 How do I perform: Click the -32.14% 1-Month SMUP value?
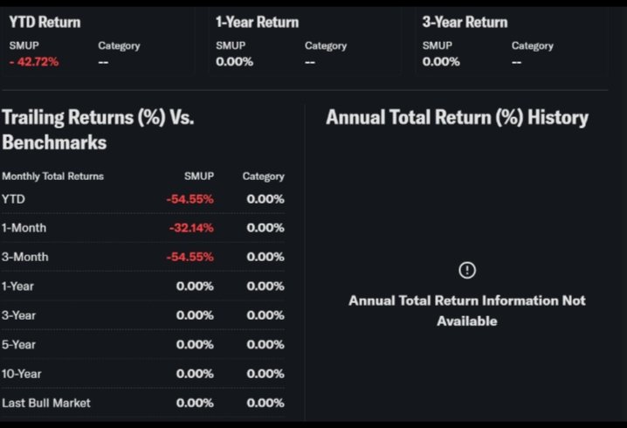pos(189,228)
